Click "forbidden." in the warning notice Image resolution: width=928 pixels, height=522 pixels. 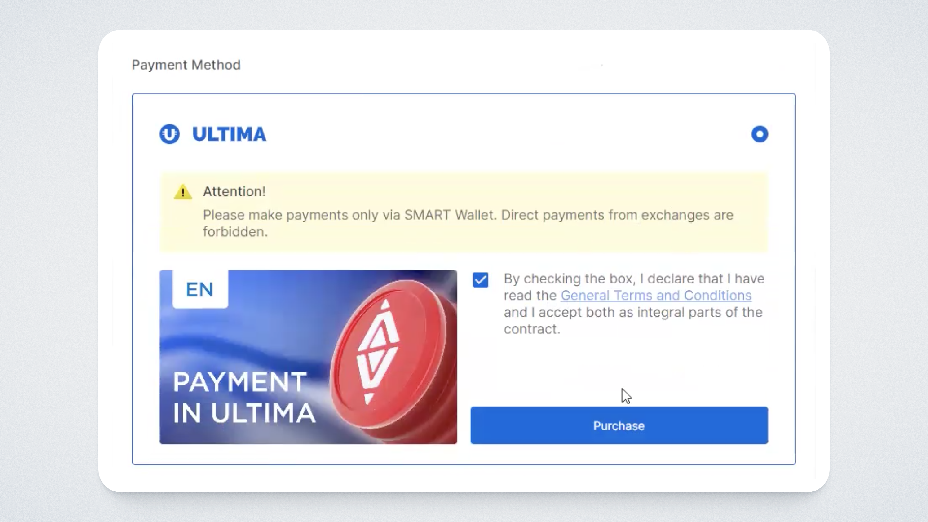235,232
